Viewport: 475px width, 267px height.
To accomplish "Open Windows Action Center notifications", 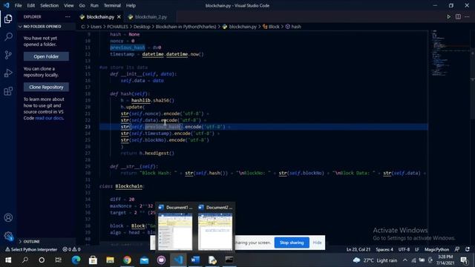I will click(x=464, y=260).
